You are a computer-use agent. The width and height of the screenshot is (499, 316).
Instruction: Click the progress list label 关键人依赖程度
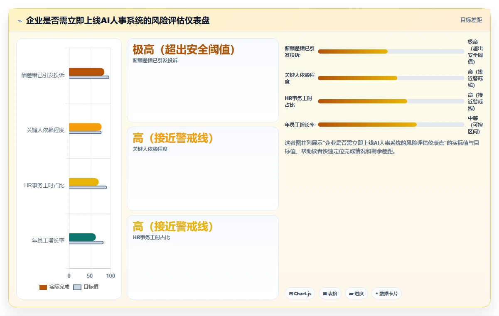tap(300, 78)
